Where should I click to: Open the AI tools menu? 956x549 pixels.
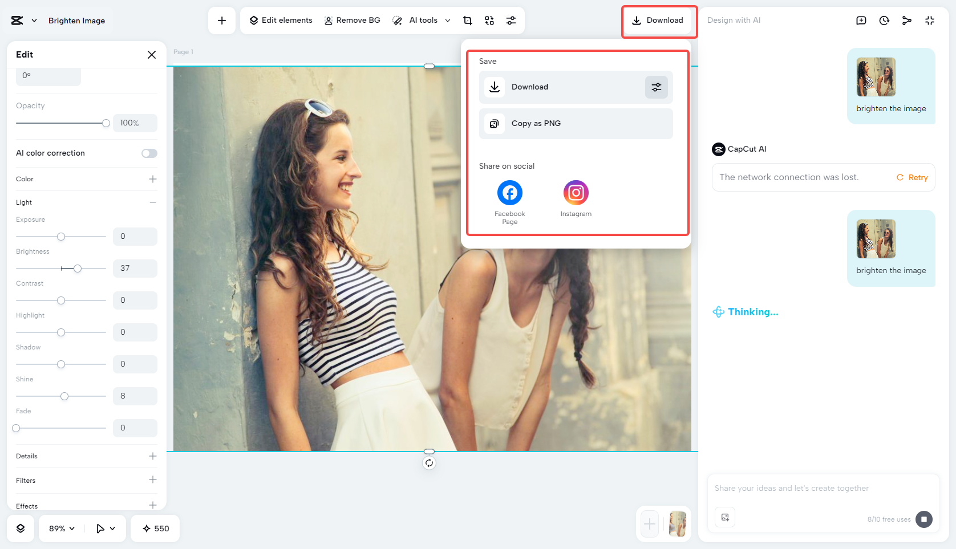tap(422, 21)
